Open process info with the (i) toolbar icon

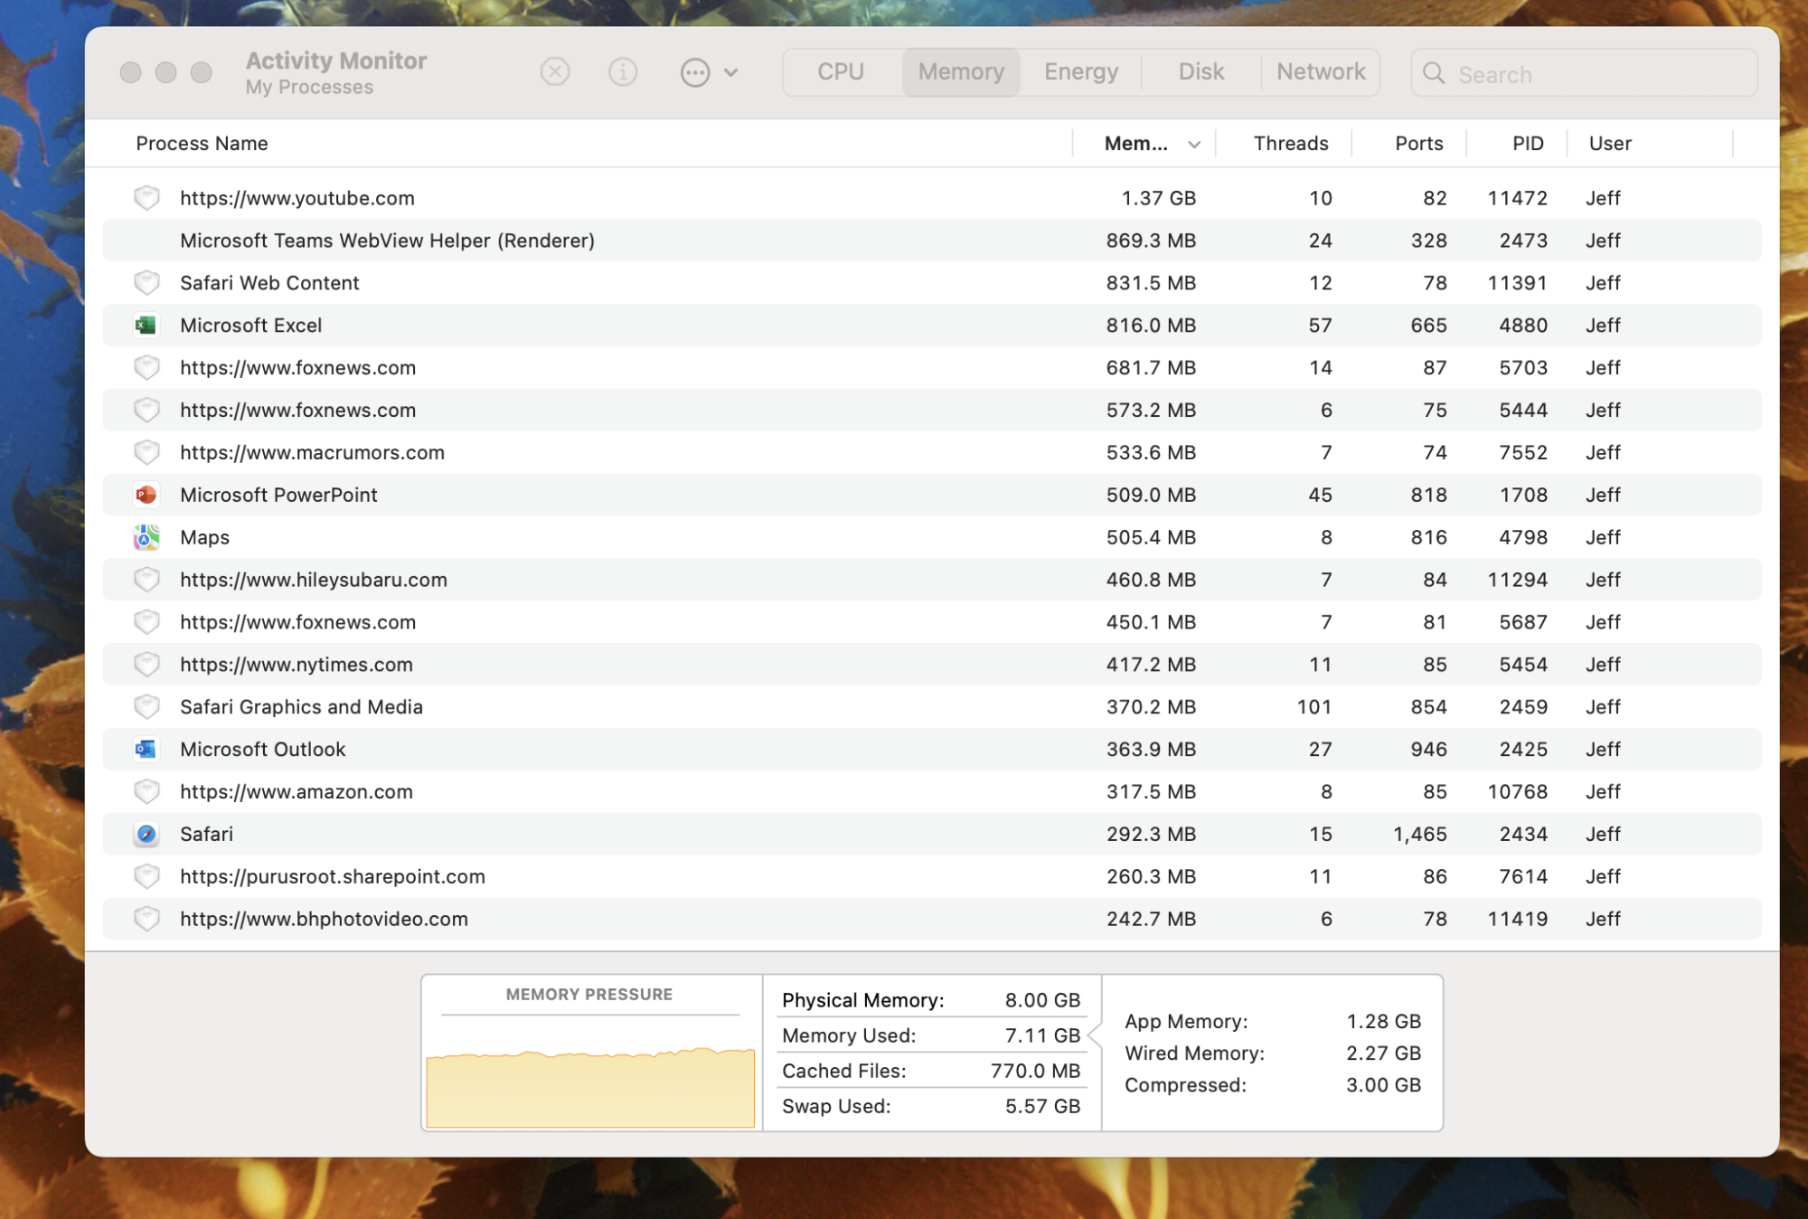point(623,71)
